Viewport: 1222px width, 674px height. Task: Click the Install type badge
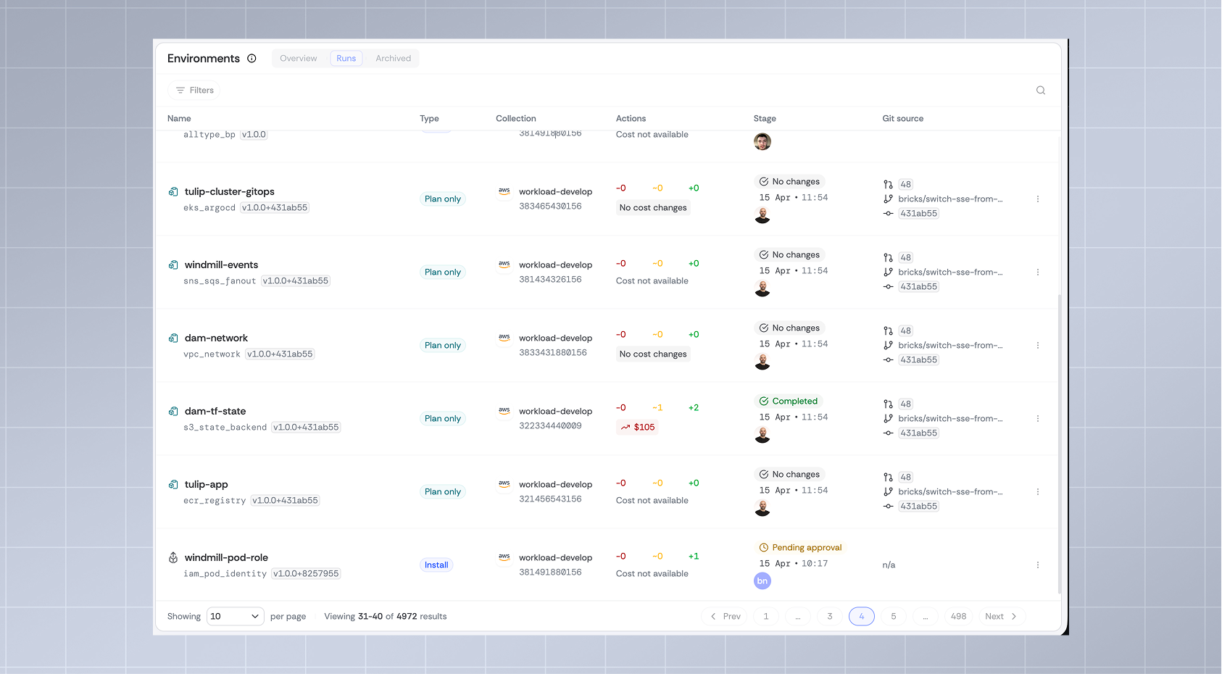436,565
